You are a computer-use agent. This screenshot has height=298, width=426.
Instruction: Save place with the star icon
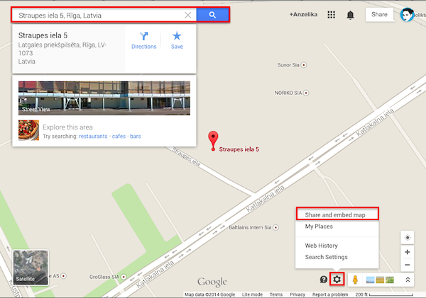[x=177, y=40]
